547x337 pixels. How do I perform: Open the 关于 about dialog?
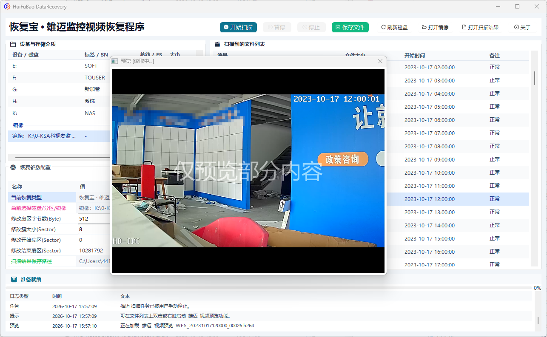tap(523, 27)
